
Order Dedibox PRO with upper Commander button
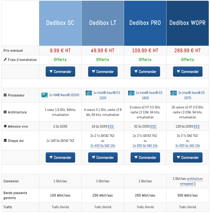tap(145, 72)
